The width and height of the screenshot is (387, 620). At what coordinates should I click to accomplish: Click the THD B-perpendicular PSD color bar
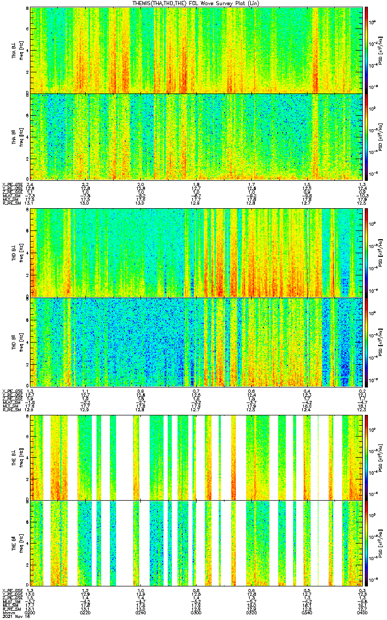coord(367,253)
